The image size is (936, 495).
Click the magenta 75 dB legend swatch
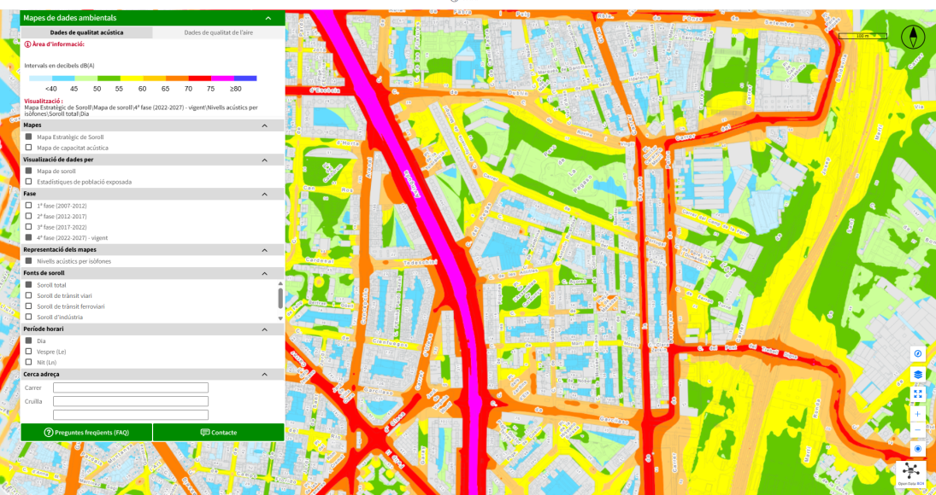[221, 79]
